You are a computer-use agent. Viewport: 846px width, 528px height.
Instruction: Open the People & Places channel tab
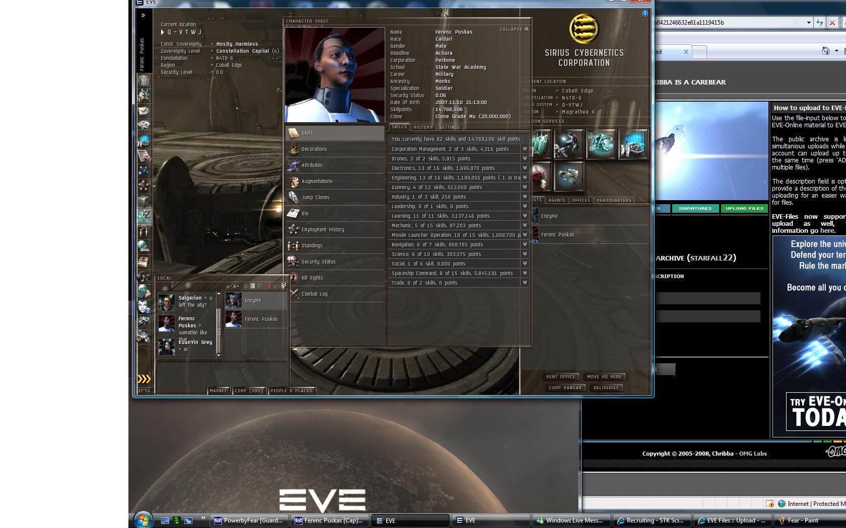tap(291, 391)
